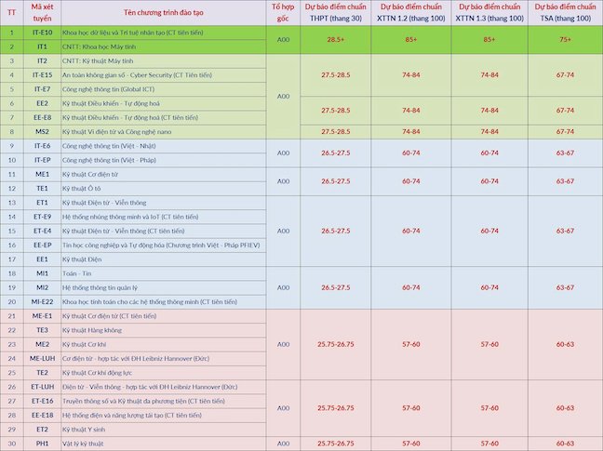Click the 75+ TSA score cell

pos(566,40)
